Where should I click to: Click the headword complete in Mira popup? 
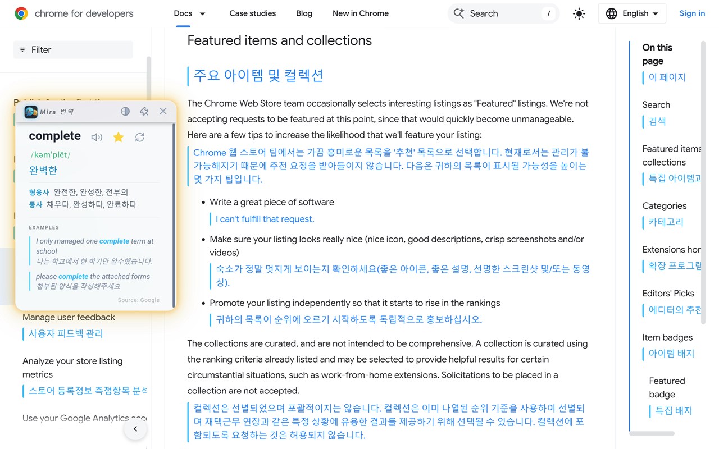coord(55,136)
